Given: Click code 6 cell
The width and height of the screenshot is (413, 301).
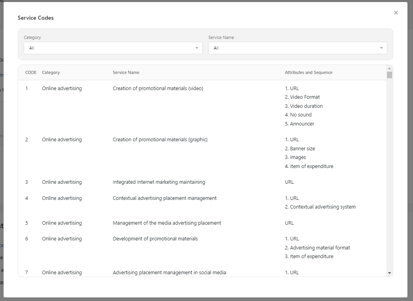Looking at the screenshot, I should tap(26, 239).
